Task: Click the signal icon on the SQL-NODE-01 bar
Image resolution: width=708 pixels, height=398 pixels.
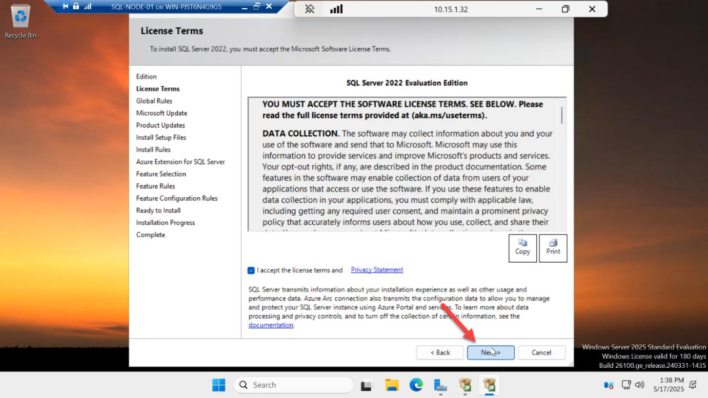Action: click(88, 7)
